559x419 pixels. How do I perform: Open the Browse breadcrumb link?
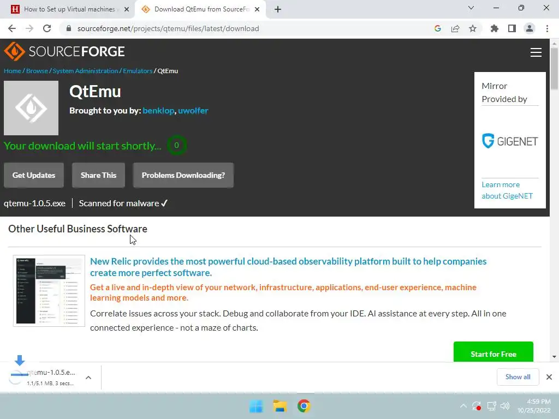[x=37, y=71]
